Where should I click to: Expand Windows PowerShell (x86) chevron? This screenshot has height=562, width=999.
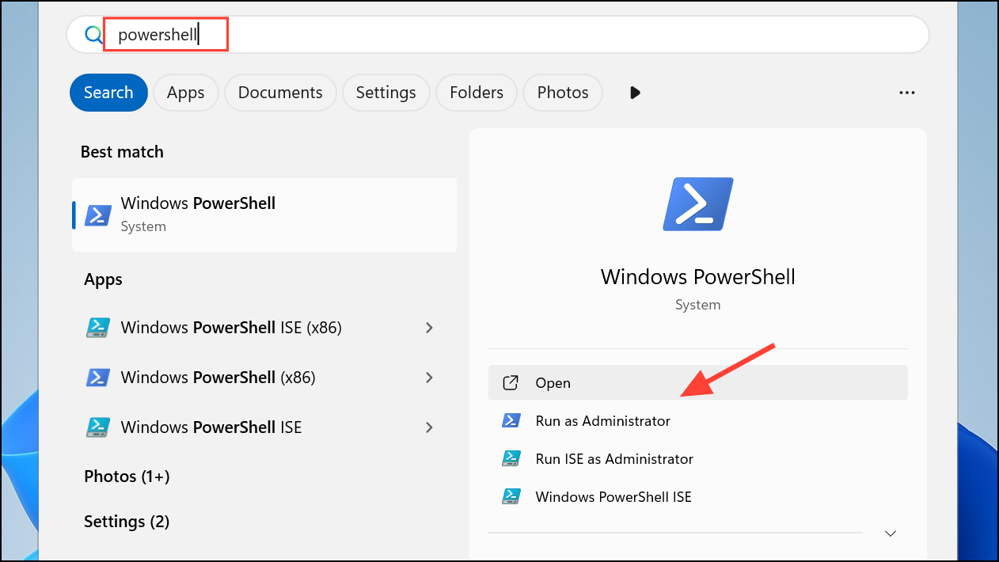[429, 378]
